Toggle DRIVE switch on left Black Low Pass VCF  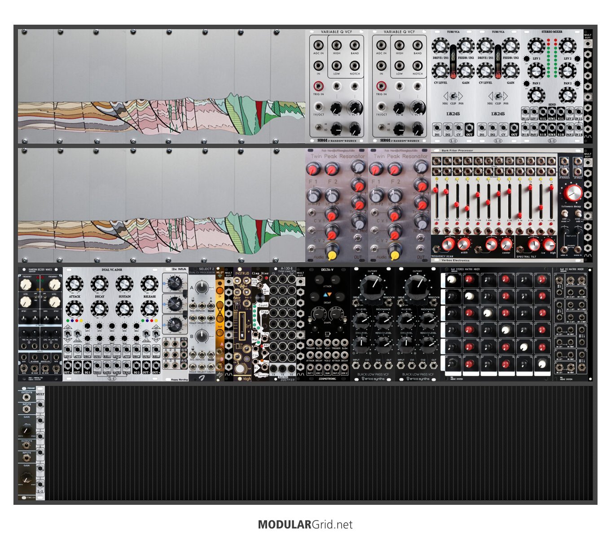click(357, 303)
